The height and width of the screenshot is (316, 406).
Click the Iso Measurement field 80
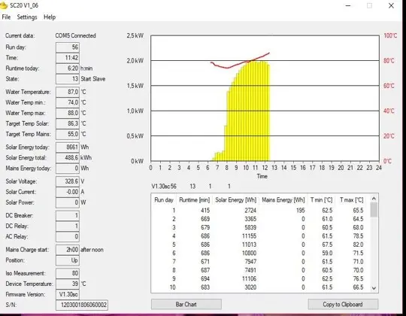pyautogui.click(x=68, y=273)
